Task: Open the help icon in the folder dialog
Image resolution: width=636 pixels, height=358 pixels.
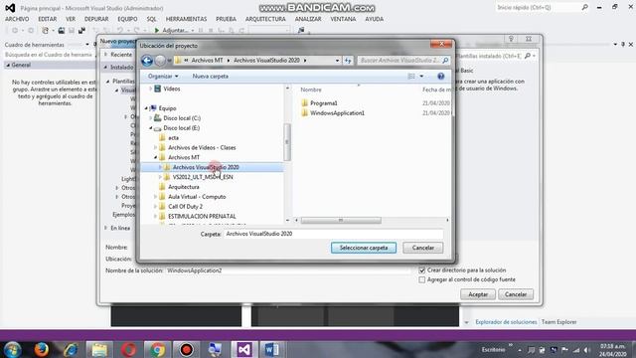Action: point(441,77)
